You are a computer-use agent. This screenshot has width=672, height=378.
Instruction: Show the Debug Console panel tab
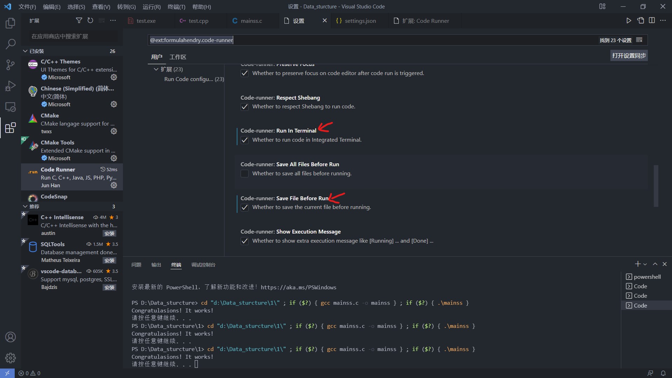click(203, 265)
